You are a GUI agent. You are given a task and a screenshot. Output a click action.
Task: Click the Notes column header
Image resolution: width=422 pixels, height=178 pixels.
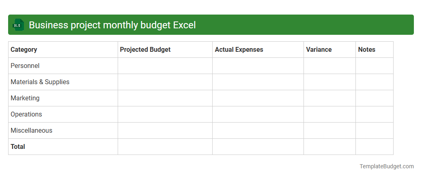[x=375, y=50]
